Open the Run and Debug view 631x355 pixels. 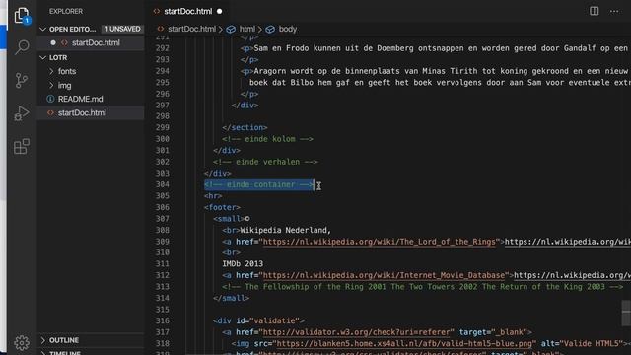(22, 113)
